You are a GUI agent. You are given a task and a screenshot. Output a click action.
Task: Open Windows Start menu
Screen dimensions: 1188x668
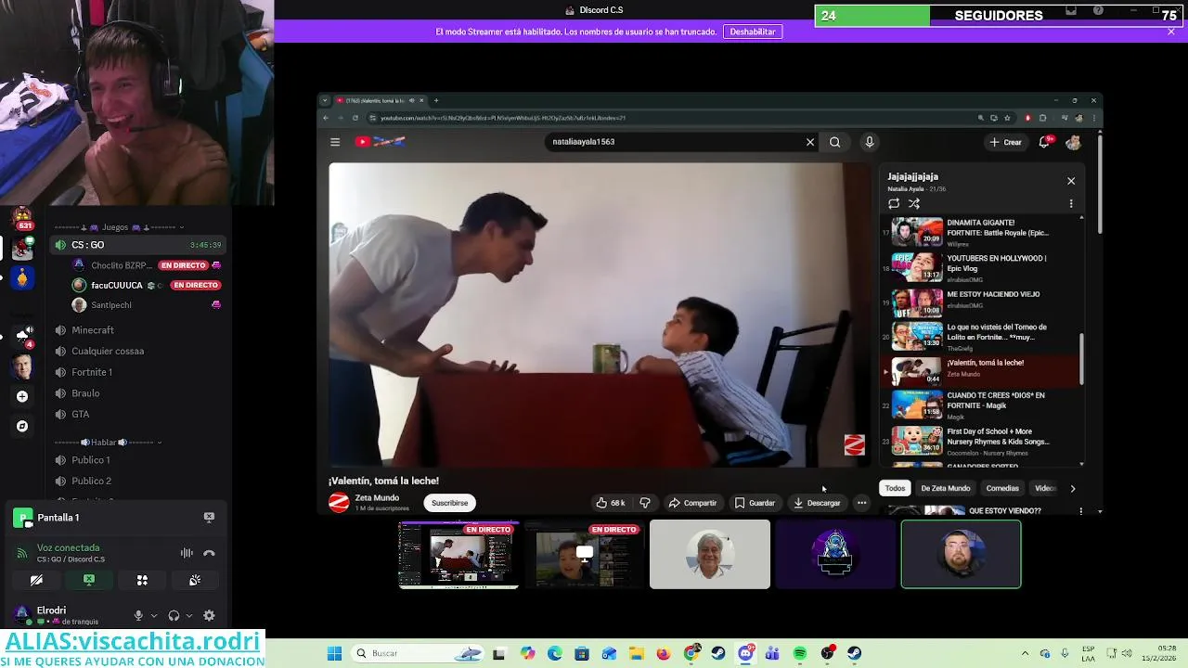[x=334, y=653]
